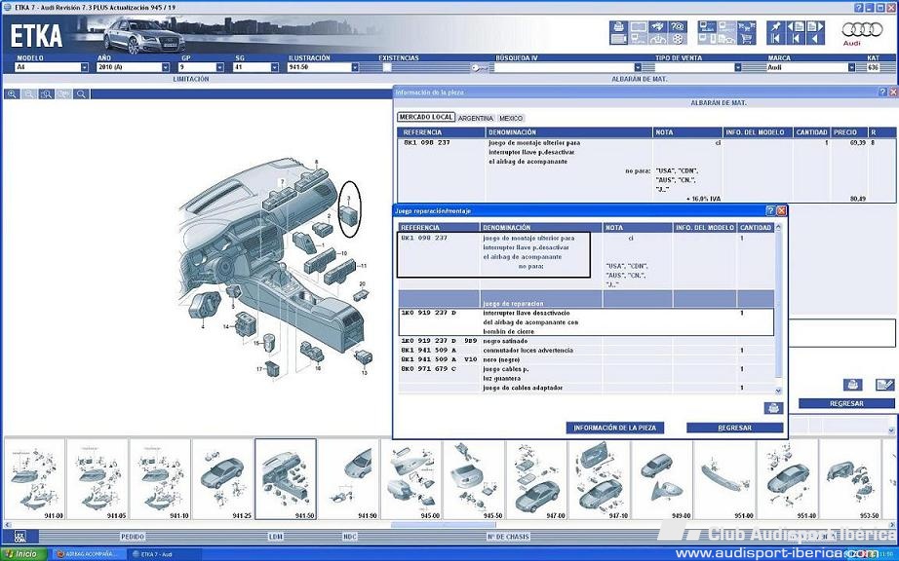The width and height of the screenshot is (899, 561).
Task: Click the film reel icon in toolbar
Action: [x=678, y=39]
